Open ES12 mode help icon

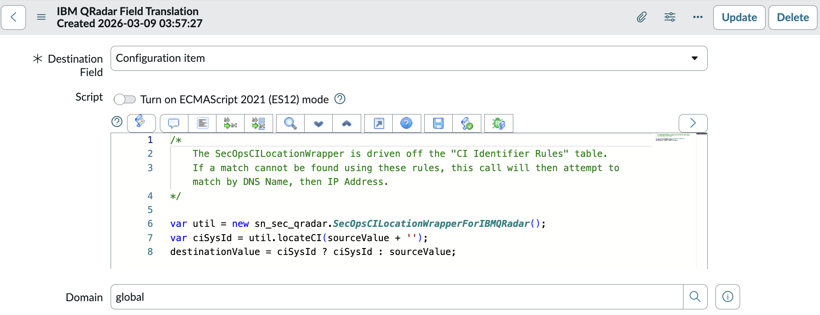point(340,99)
